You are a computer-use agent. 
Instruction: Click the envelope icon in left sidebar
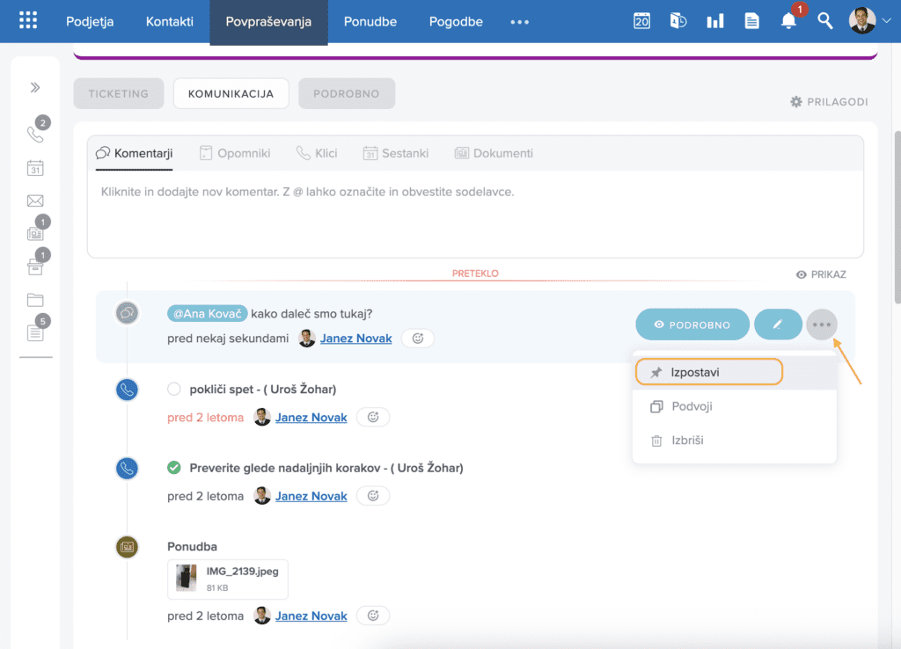pos(35,201)
